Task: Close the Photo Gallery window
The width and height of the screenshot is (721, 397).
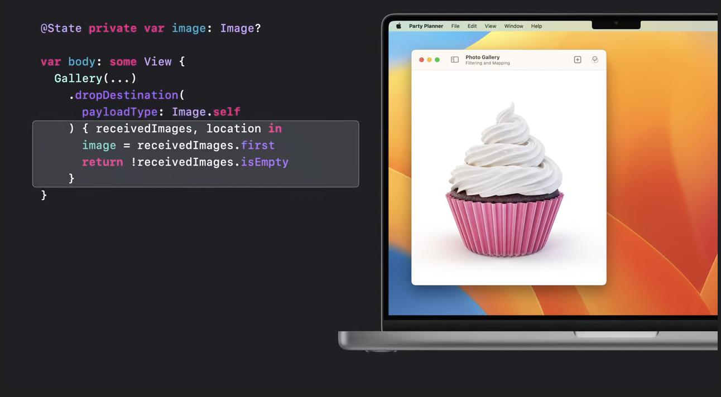Action: pyautogui.click(x=421, y=60)
